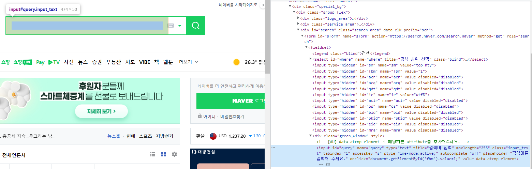This screenshot has width=532, height=169.
Task: Expand the div service_area node
Action: click(298, 24)
